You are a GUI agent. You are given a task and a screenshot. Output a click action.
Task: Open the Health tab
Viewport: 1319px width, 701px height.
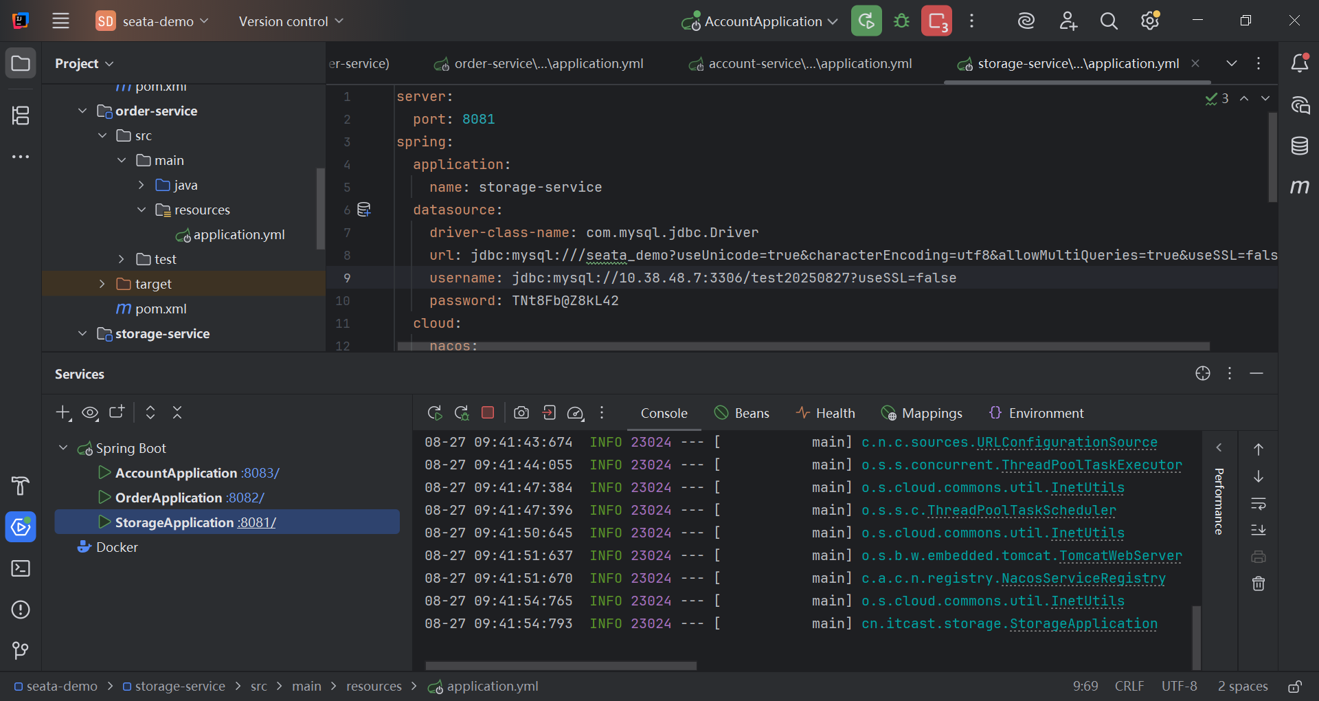tap(825, 413)
